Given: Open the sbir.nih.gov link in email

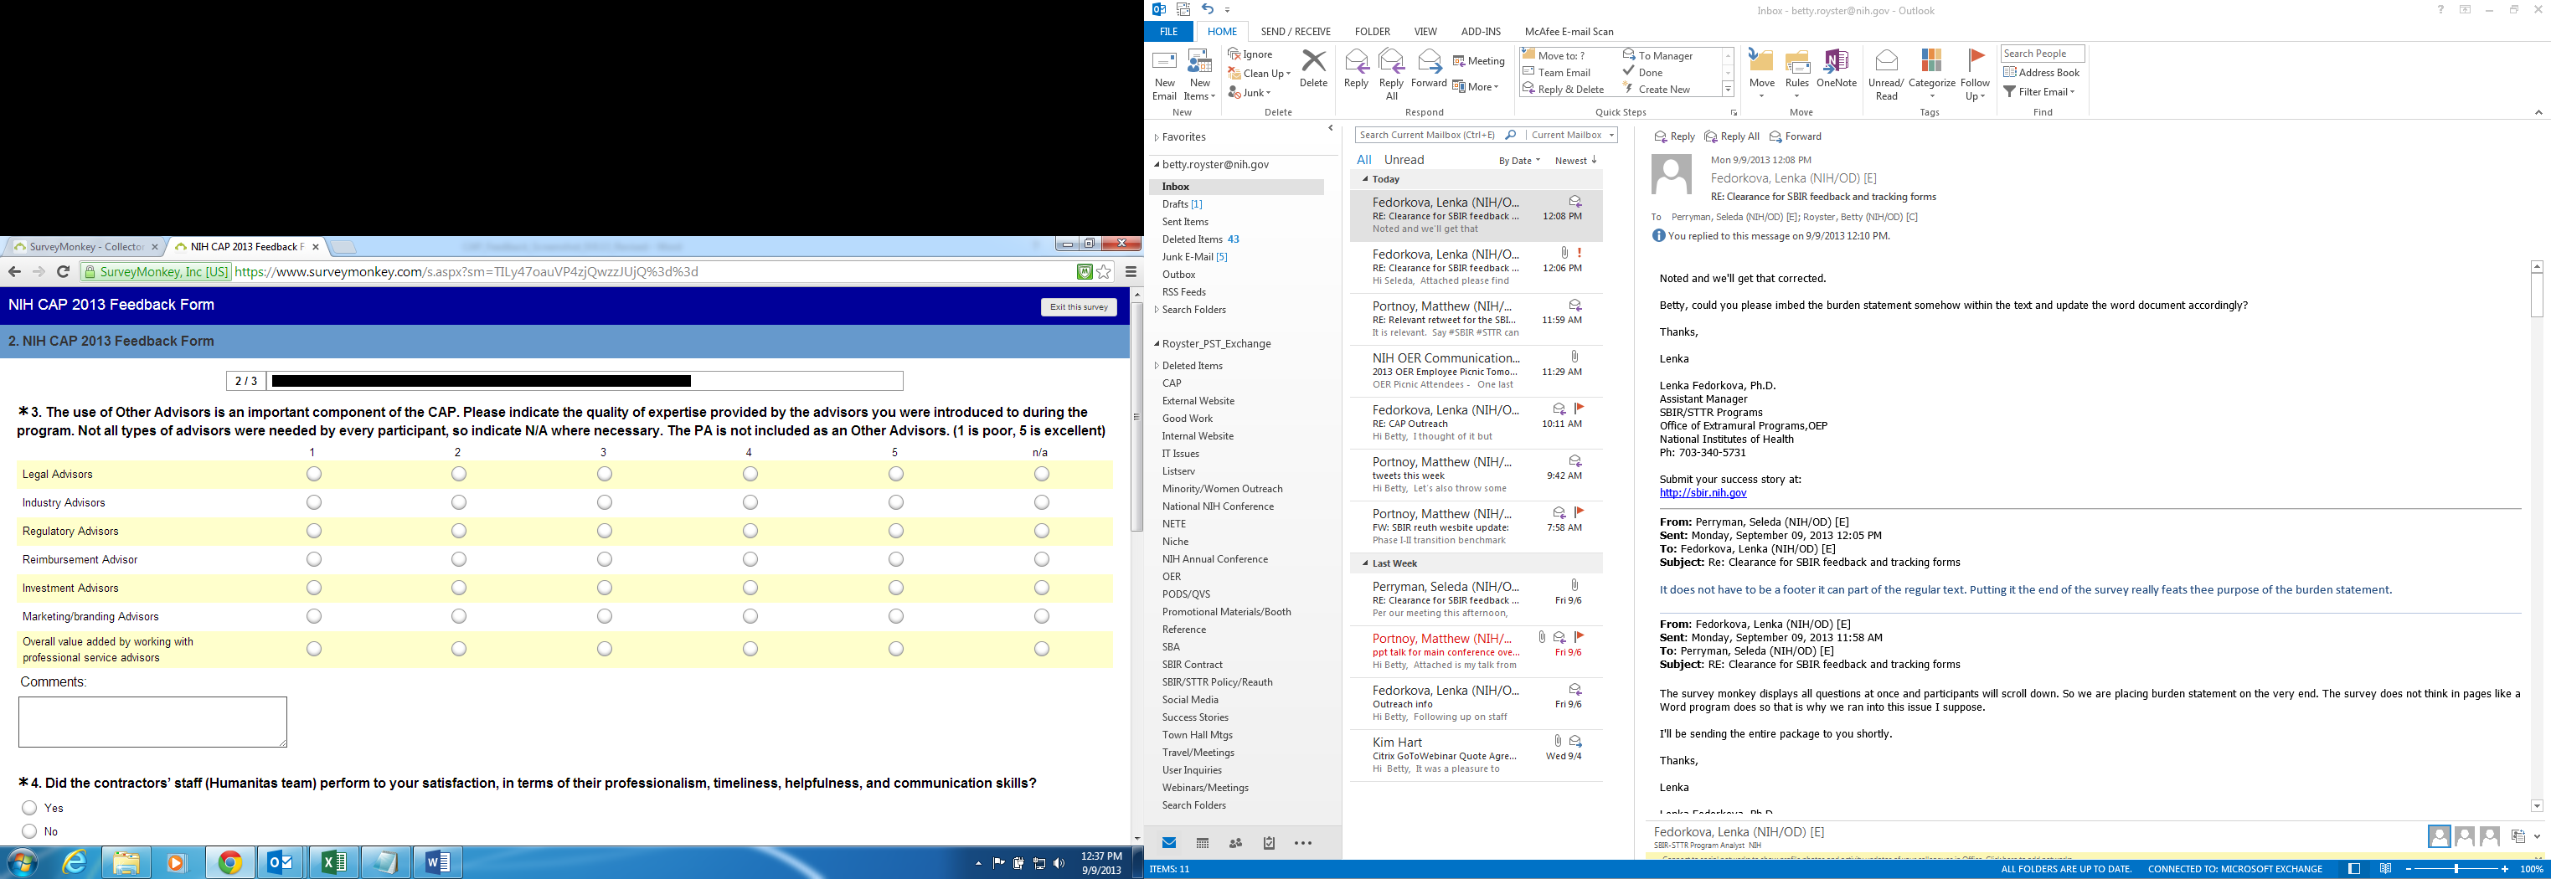Looking at the screenshot, I should click(x=1703, y=493).
